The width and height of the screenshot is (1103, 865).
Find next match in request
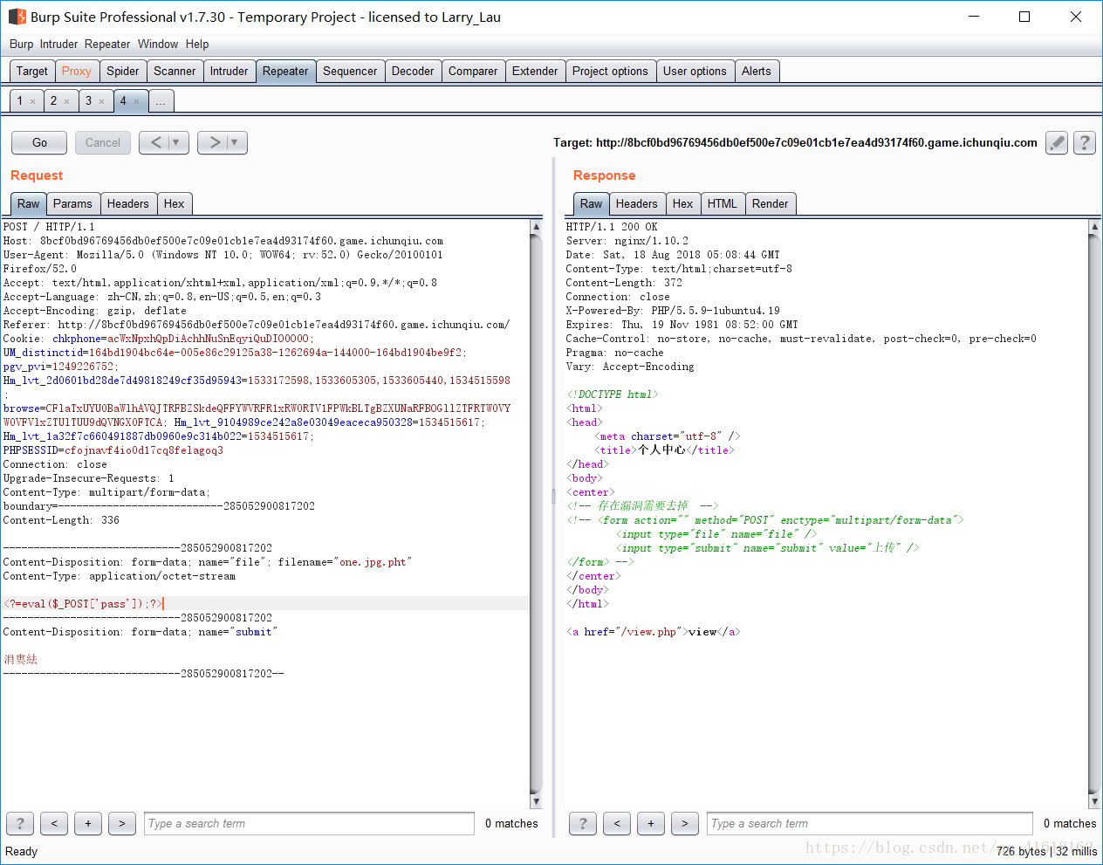pos(122,823)
